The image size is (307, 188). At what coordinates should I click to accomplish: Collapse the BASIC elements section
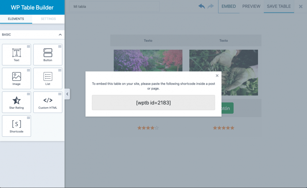[60, 35]
